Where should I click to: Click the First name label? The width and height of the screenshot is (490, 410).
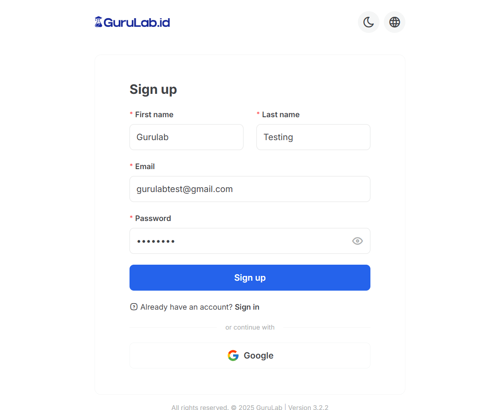click(x=154, y=115)
